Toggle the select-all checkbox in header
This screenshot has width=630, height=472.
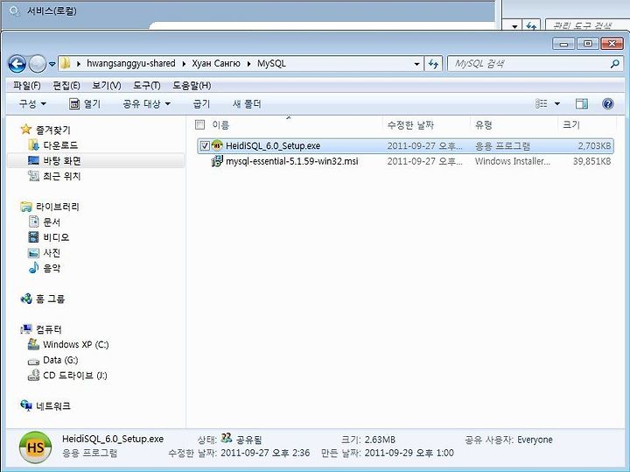click(199, 124)
